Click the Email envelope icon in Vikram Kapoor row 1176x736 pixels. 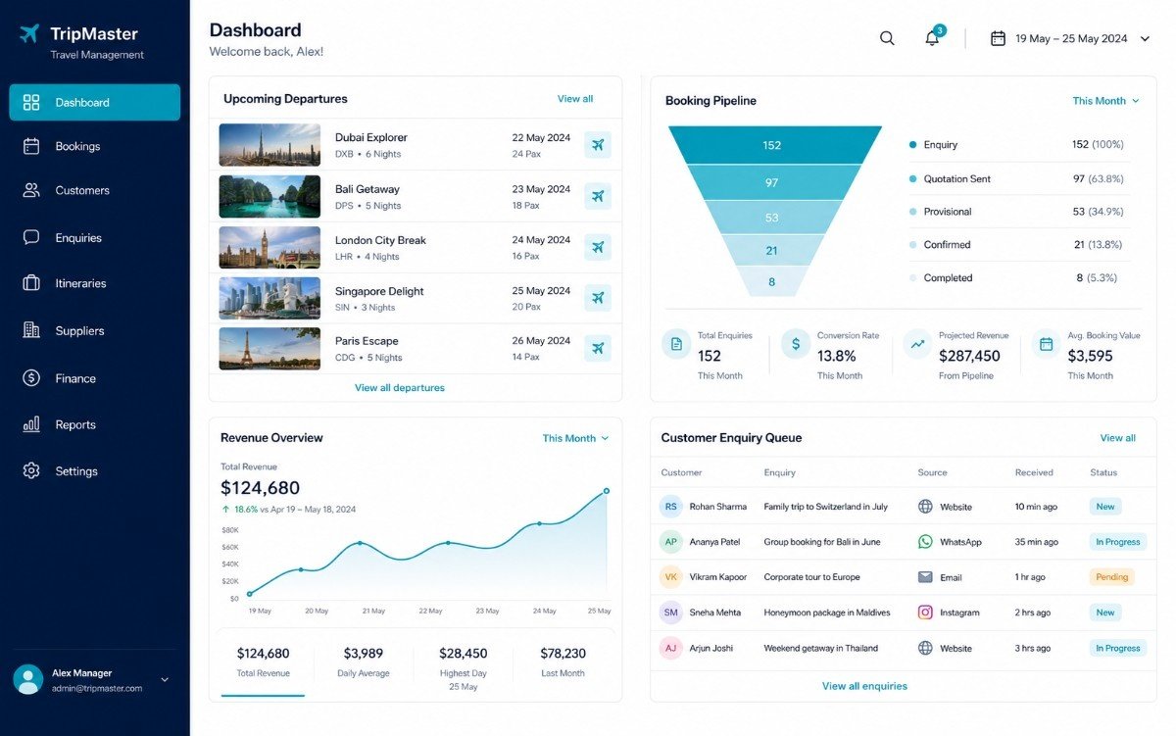tap(925, 577)
